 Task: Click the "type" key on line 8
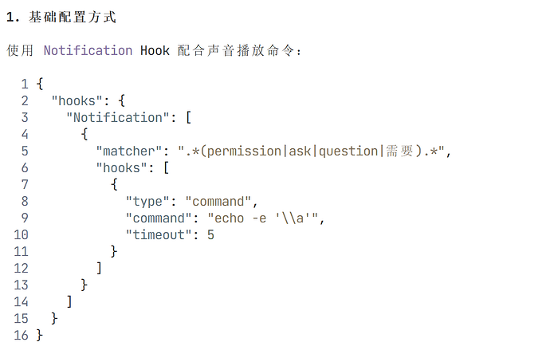147,202
